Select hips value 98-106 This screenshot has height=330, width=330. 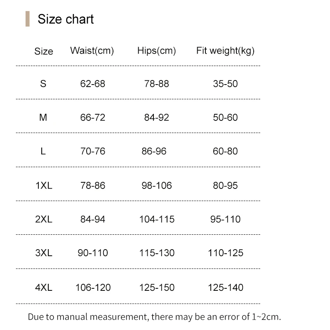click(x=157, y=186)
